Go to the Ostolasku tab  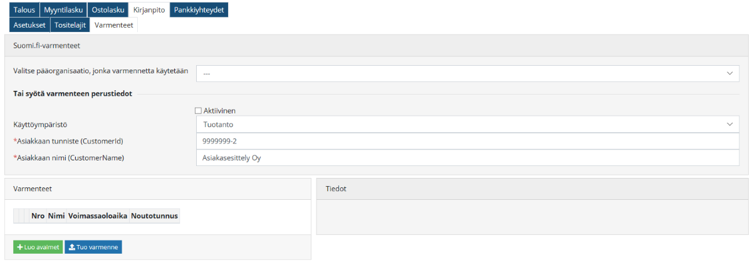[108, 10]
